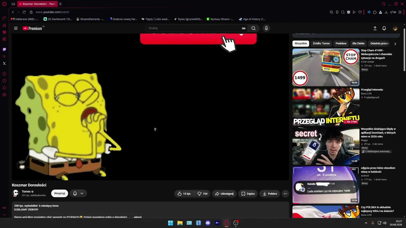This screenshot has width=406, height=228.
Task: Open "Czy POLSKA to aktualnie najlepszy KRAJ" title
Action: (x=377, y=209)
